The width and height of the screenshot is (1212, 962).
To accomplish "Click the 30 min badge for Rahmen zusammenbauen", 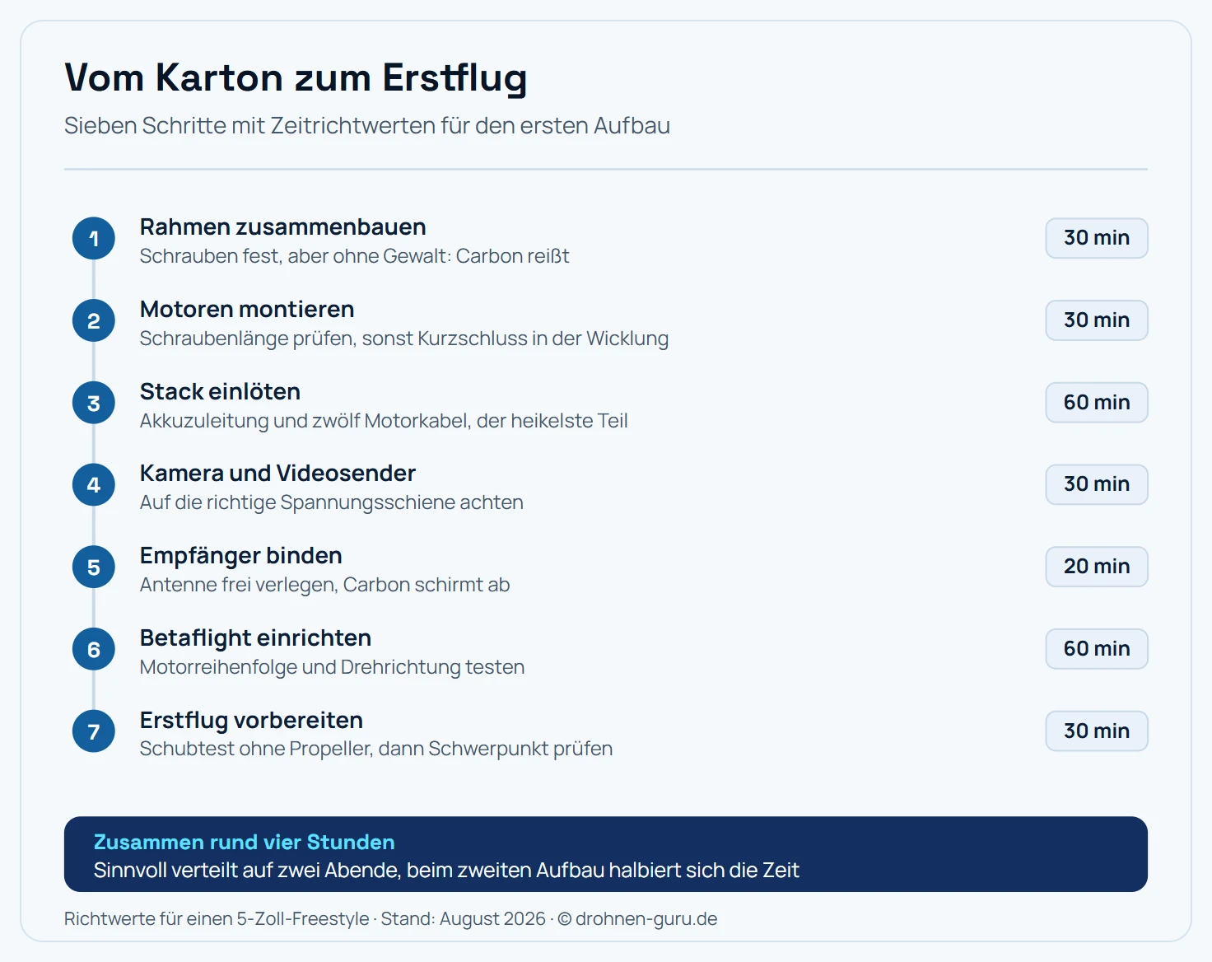I will point(1097,238).
